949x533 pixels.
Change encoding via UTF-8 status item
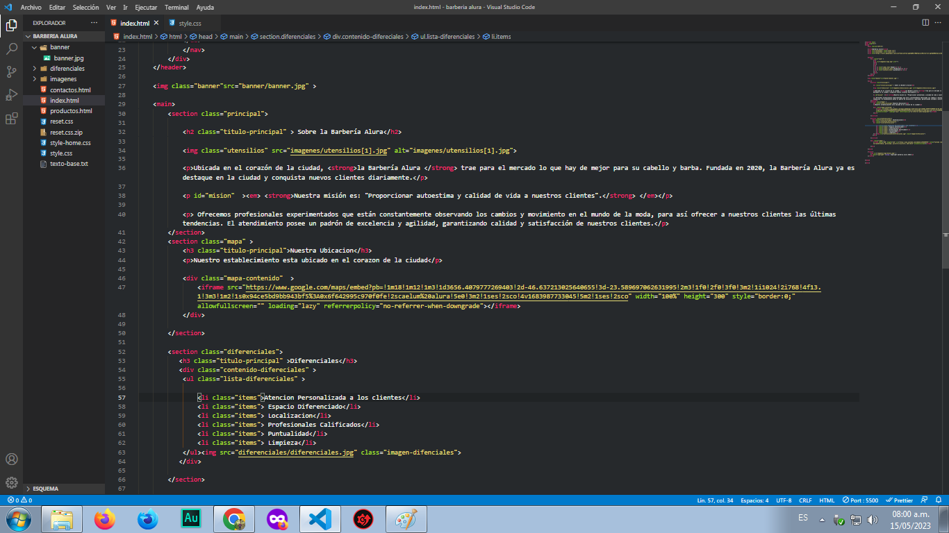tap(784, 500)
